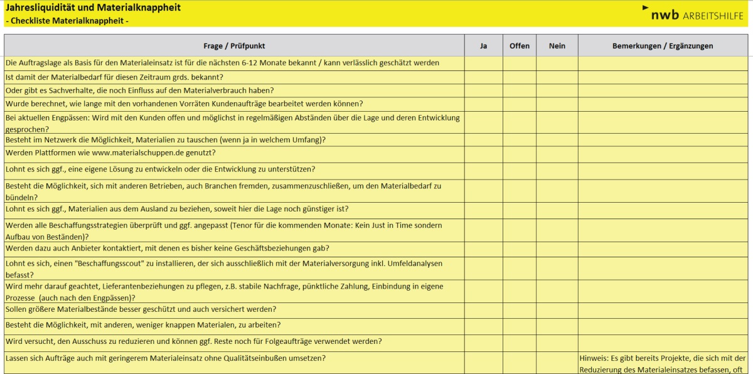
Task: Click the remarks cell for the vorhandene Vorräte question
Action: [x=663, y=104]
